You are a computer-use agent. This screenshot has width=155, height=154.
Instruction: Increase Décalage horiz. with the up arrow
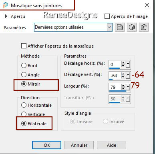point(123,63)
